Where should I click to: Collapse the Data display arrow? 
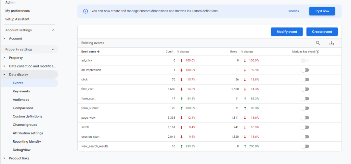(4, 75)
